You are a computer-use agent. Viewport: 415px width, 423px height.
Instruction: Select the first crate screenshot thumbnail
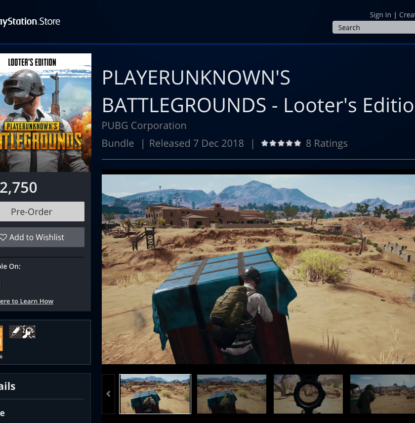[155, 394]
